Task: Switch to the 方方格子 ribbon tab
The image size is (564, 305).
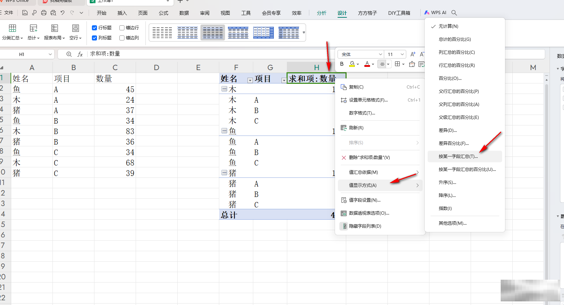Action: [x=367, y=13]
